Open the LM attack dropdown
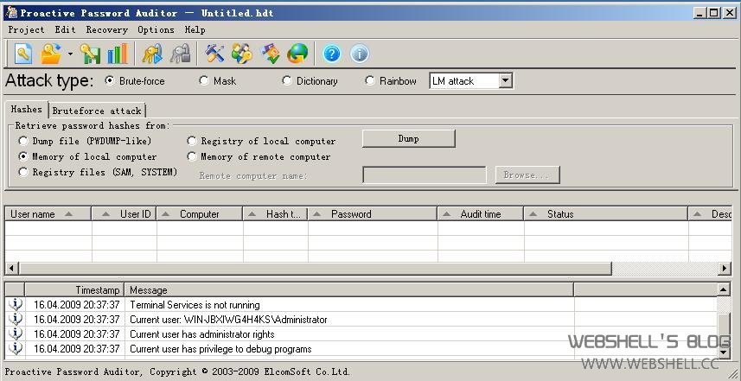Viewport: 741px width, 381px height. [x=505, y=80]
